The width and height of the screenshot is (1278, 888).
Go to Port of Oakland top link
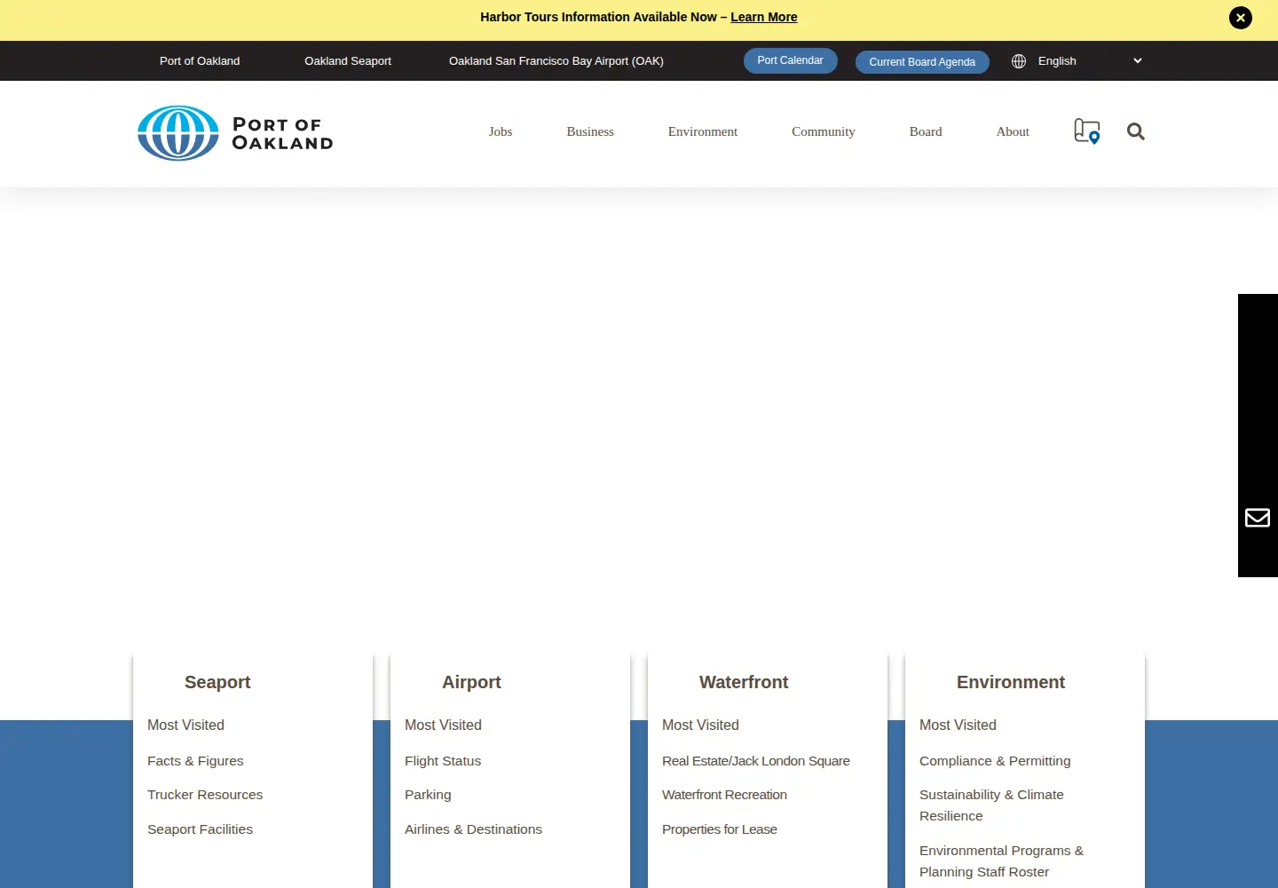200,61
